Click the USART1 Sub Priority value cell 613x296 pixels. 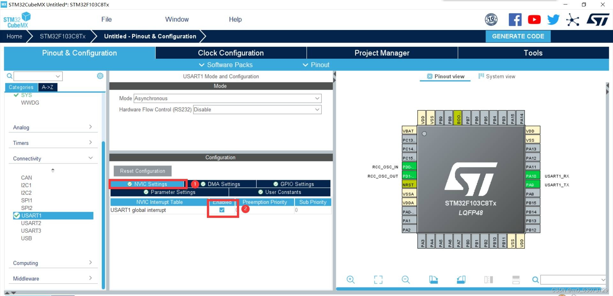[x=313, y=210]
